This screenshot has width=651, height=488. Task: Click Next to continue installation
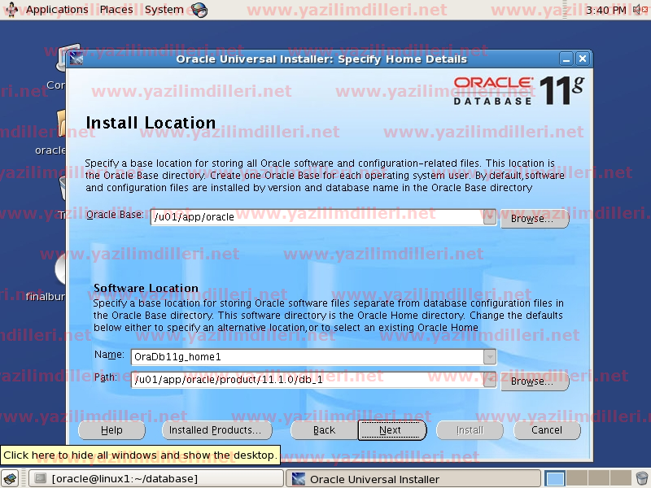tap(391, 430)
